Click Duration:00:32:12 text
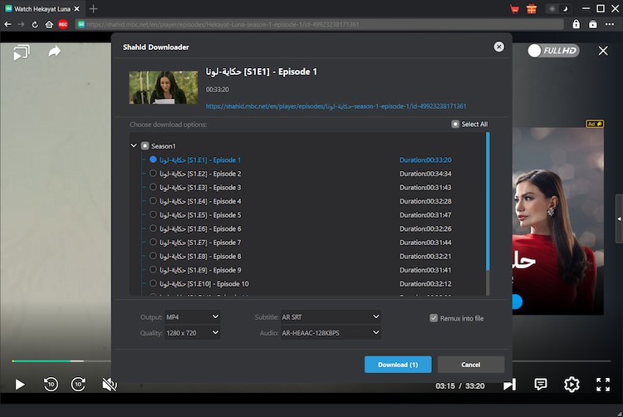This screenshot has height=417, width=623. 425,284
